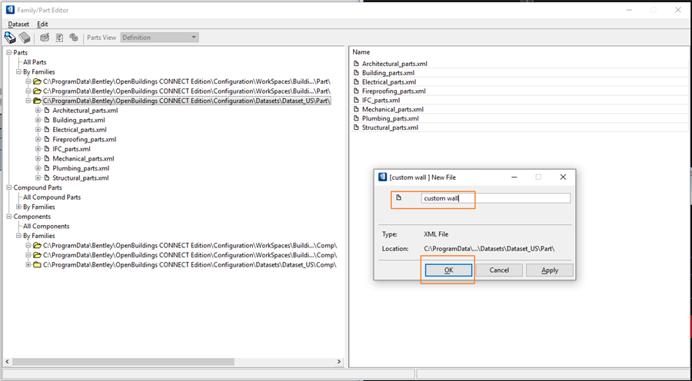Collapse the Dataset_US\Part folder node

point(28,101)
